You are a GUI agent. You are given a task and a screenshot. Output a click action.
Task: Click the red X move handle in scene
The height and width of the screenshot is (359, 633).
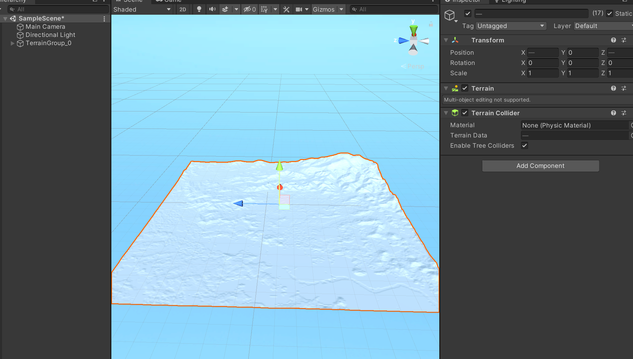click(280, 187)
